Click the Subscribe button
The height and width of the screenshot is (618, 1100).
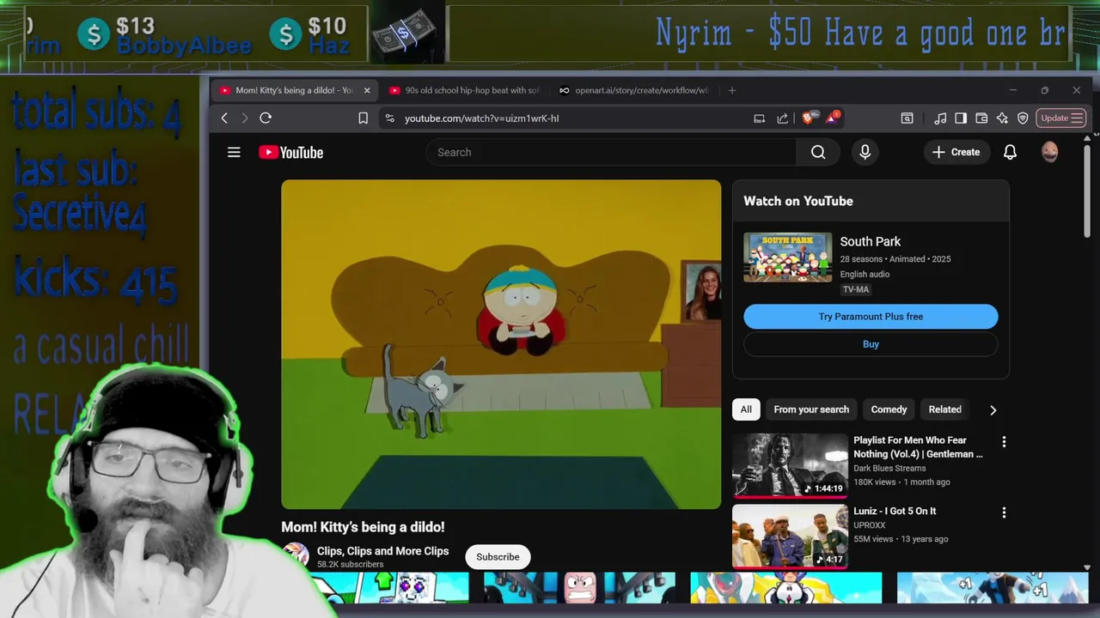tap(498, 557)
